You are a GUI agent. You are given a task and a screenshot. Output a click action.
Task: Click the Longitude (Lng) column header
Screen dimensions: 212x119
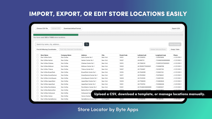click(161, 55)
